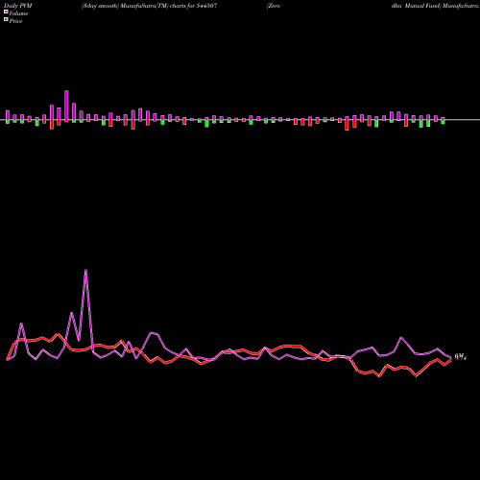Click the 'Daily PVM' title text

(x=18, y=6)
